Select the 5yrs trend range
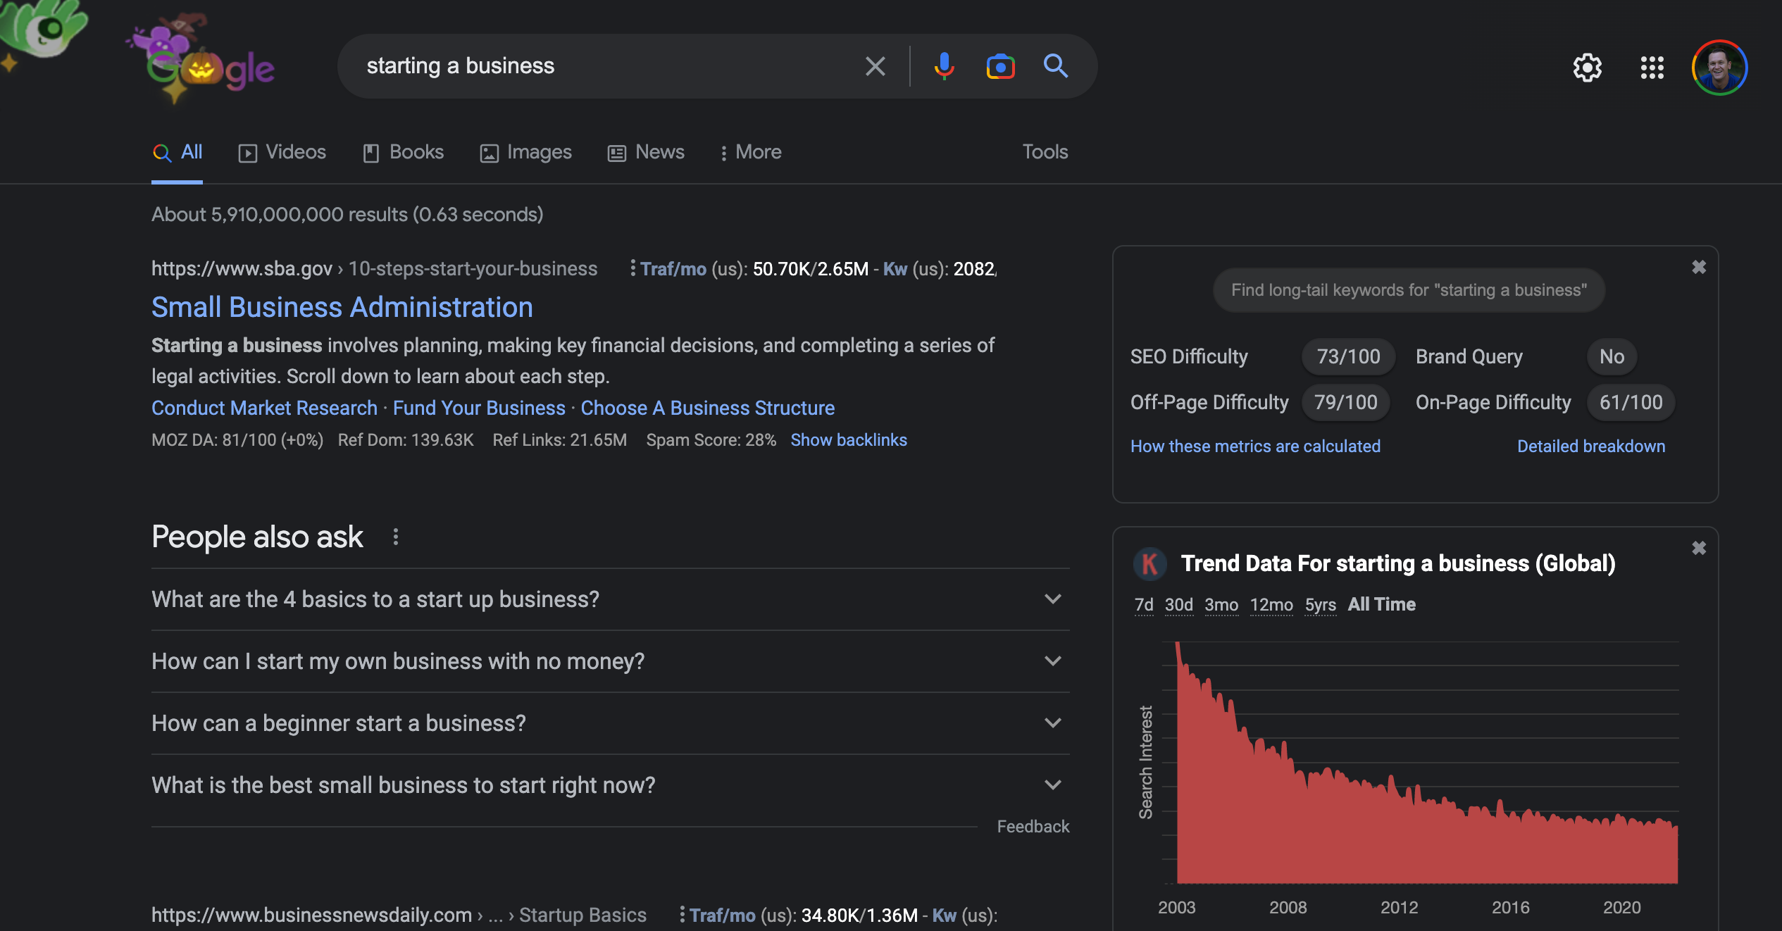Screen dimensions: 1782x931 click(1320, 605)
